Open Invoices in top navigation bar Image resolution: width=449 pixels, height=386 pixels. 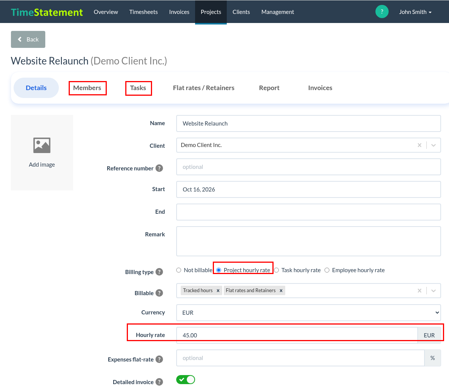click(179, 12)
